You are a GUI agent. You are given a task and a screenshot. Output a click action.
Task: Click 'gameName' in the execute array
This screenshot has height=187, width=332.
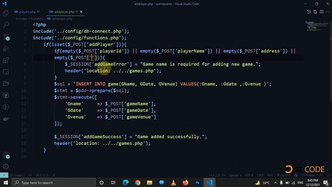[137, 104]
